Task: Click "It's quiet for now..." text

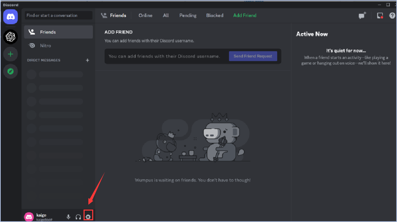Action: click(346, 51)
